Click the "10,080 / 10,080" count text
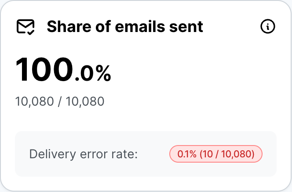292x192 pixels. coord(60,102)
